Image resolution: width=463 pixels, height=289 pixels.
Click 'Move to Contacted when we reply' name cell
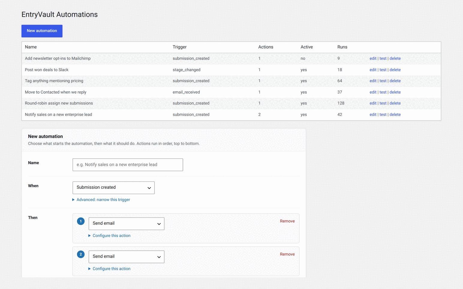pyautogui.click(x=55, y=92)
